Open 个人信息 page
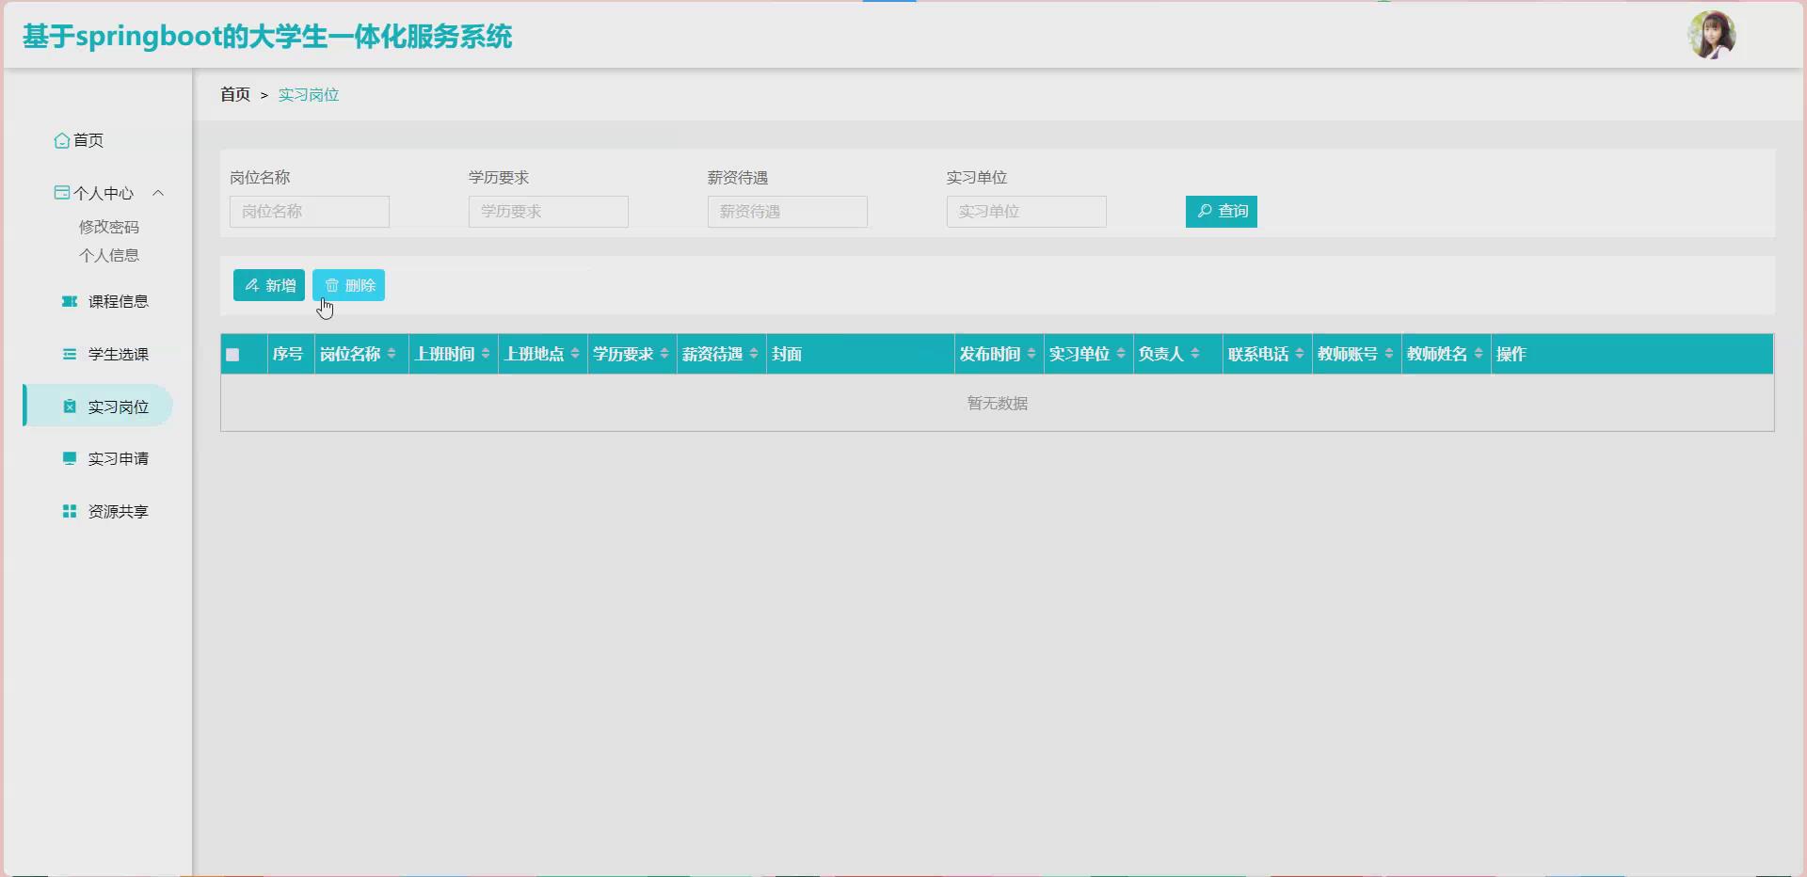This screenshot has height=877, width=1807. (x=109, y=255)
